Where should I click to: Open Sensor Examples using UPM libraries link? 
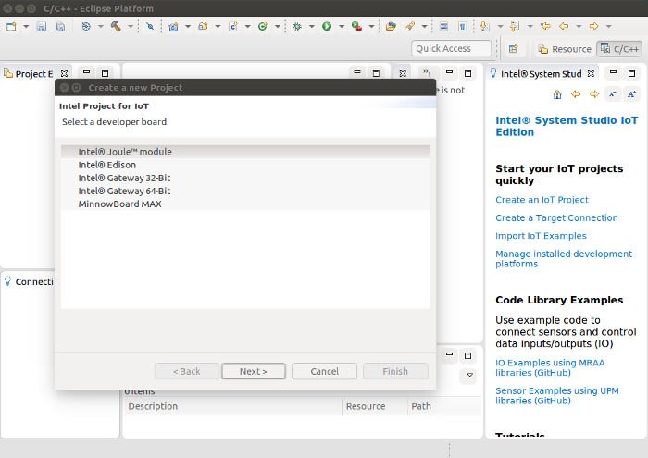click(557, 396)
